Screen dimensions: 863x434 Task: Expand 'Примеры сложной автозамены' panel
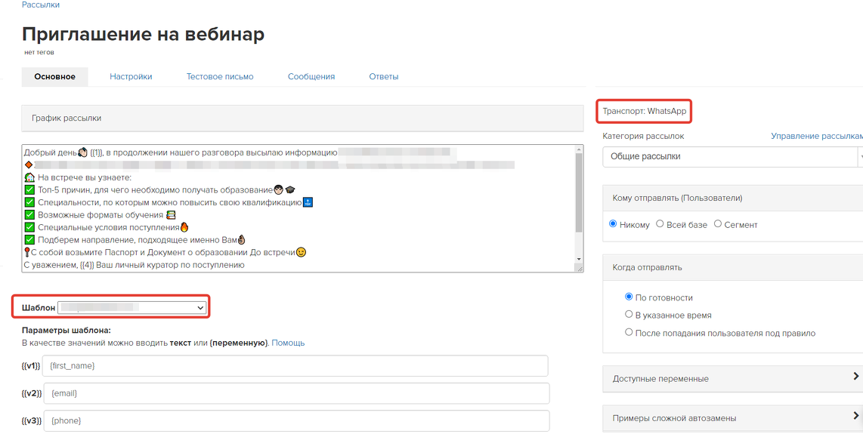pyautogui.click(x=732, y=417)
